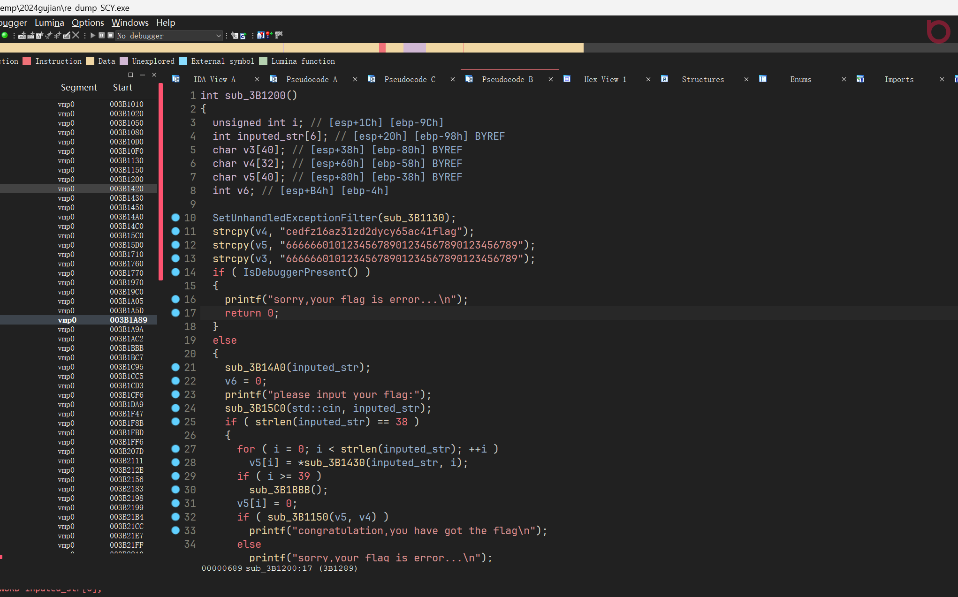Toggle breakpoint dot on line 25
The image size is (958, 597).
click(175, 421)
